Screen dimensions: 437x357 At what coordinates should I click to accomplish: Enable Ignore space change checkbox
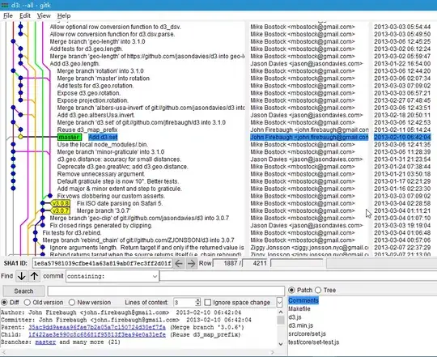[208, 303]
